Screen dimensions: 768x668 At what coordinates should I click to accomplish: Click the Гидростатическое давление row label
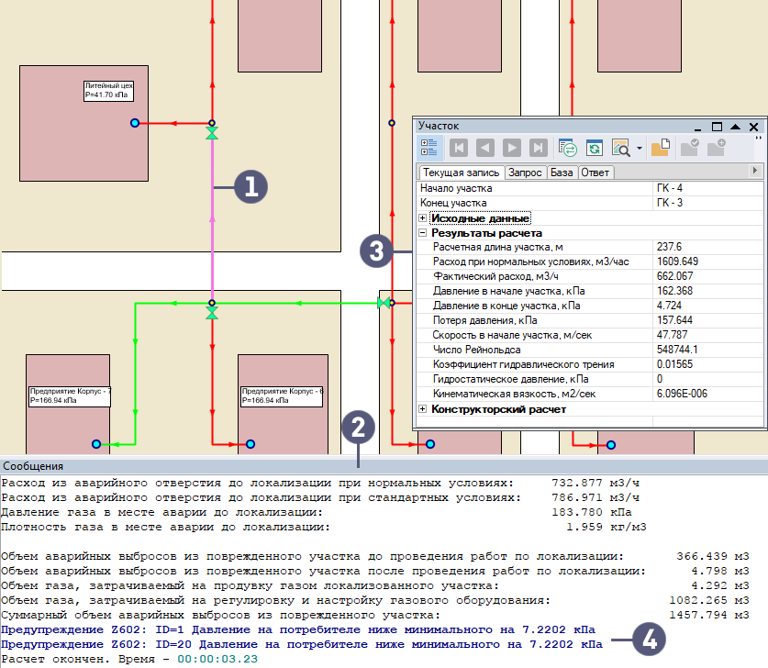(510, 379)
